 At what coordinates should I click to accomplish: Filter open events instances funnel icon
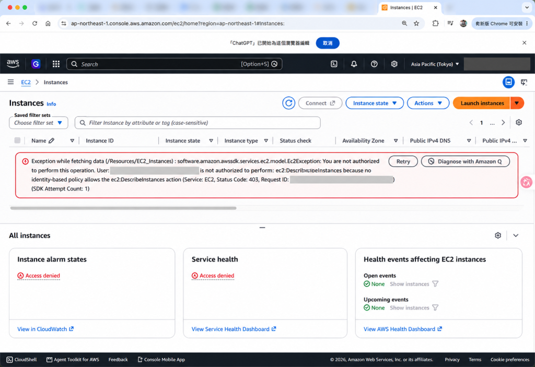[435, 284]
